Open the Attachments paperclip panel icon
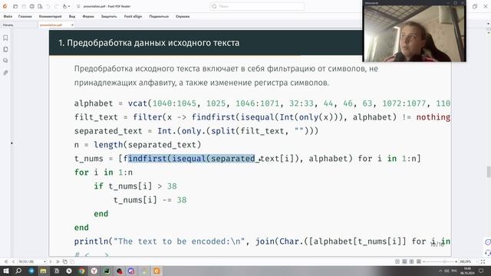Viewport: 491px width, 276px height. click(x=5, y=73)
